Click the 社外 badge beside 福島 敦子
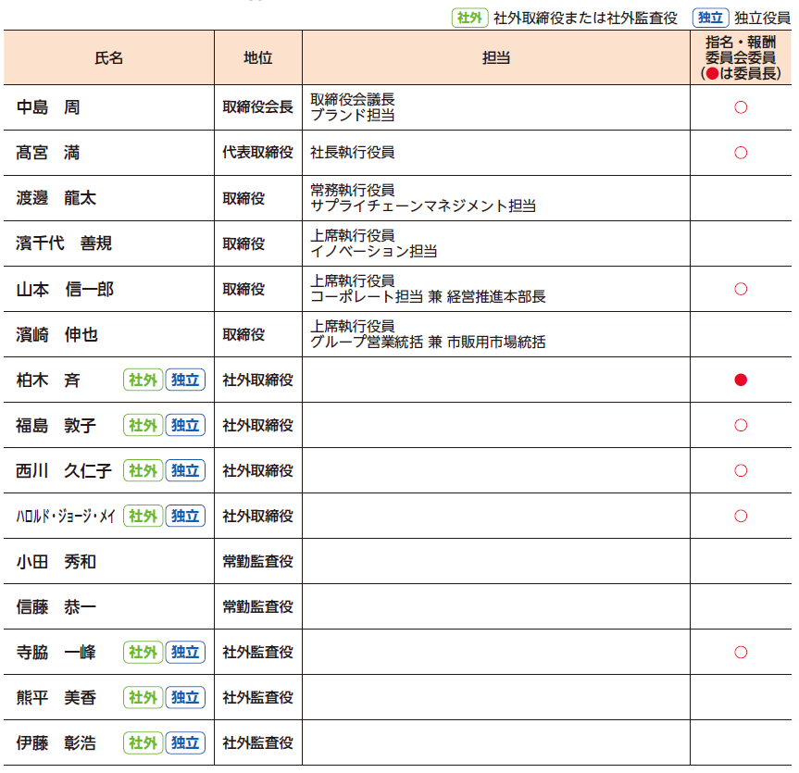This screenshot has height=773, width=799. pyautogui.click(x=143, y=426)
